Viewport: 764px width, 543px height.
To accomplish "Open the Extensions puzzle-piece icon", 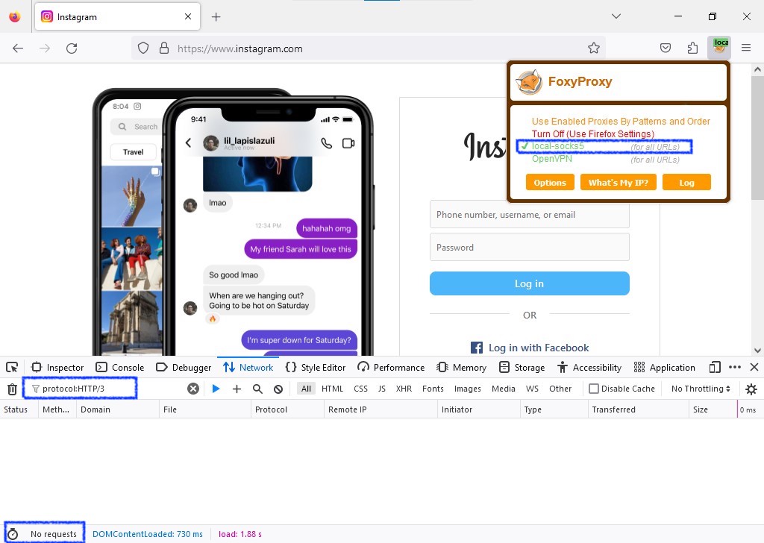I will pyautogui.click(x=692, y=48).
